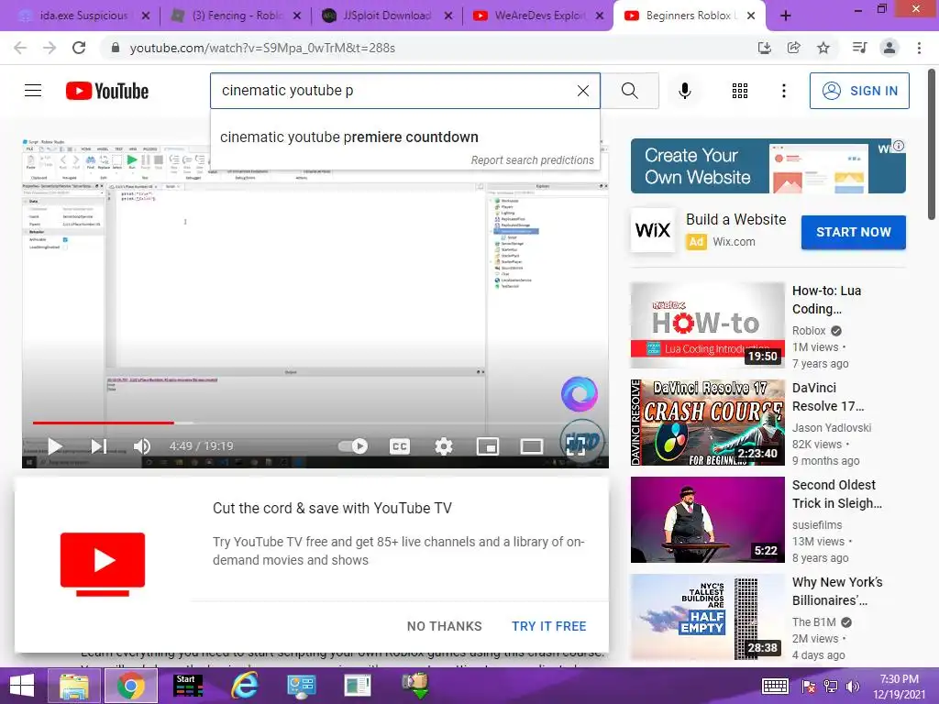Open the YouTube apps grid
Image resolution: width=939 pixels, height=704 pixels.
click(x=740, y=91)
